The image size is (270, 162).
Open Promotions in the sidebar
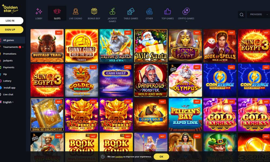pos(10,54)
